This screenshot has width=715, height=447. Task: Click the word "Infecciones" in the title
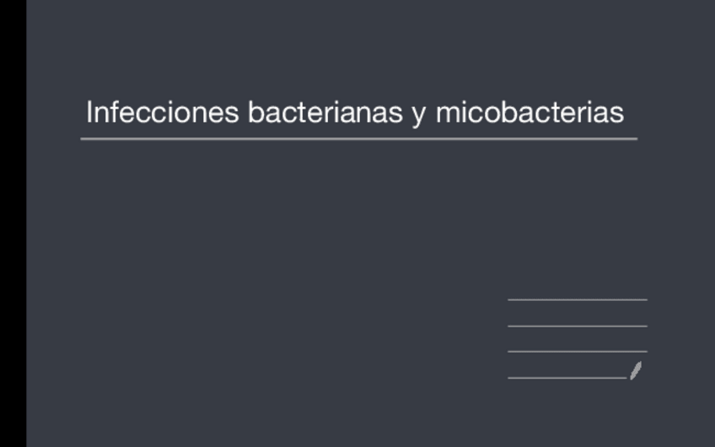click(x=162, y=112)
